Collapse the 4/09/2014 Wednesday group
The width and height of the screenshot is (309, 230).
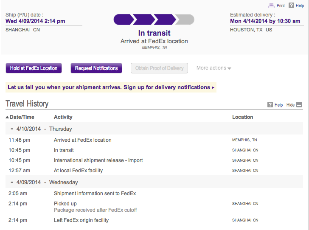pos(12,182)
